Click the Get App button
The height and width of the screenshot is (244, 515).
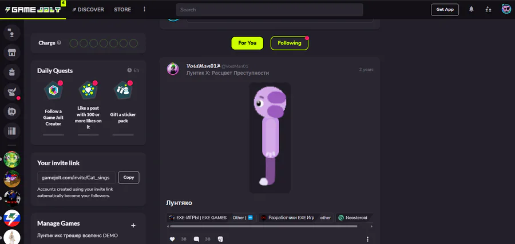(x=445, y=10)
